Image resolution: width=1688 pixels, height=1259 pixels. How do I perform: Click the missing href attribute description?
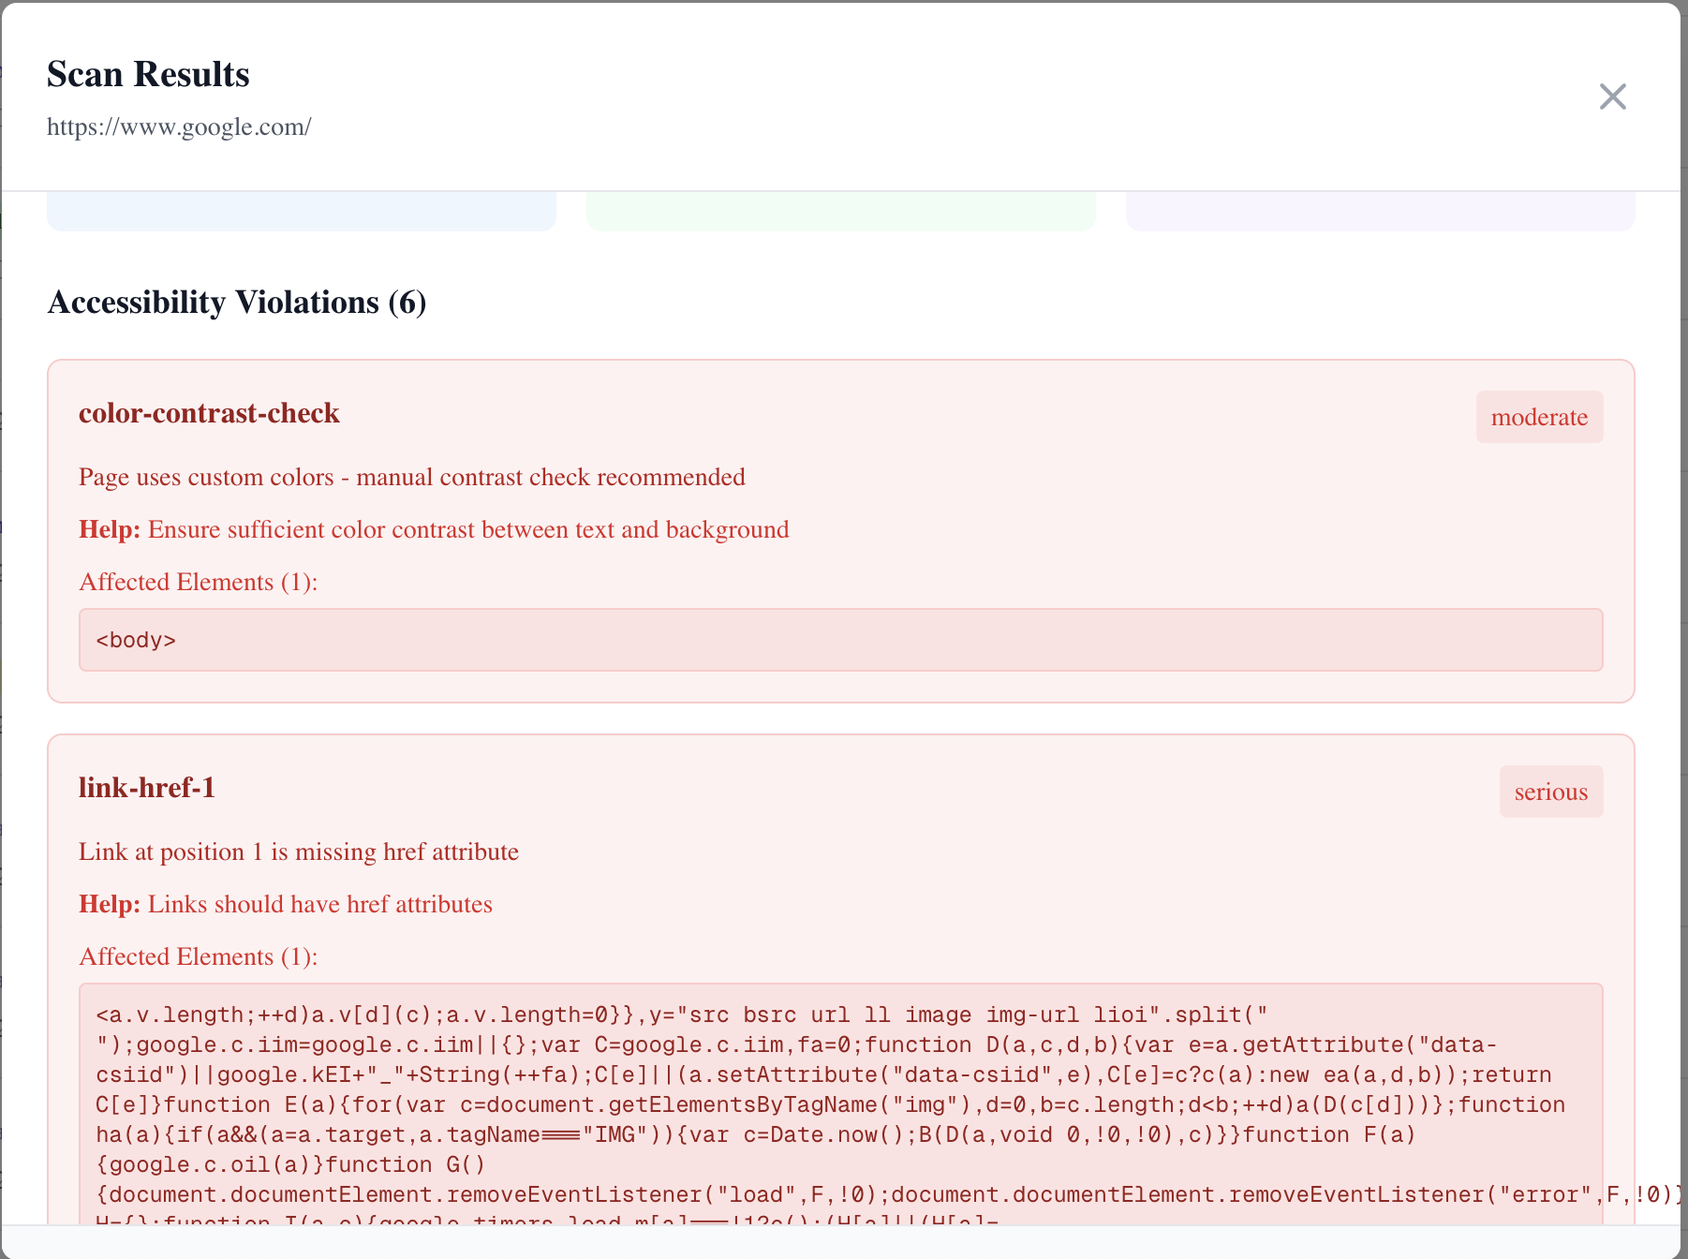pyautogui.click(x=299, y=852)
